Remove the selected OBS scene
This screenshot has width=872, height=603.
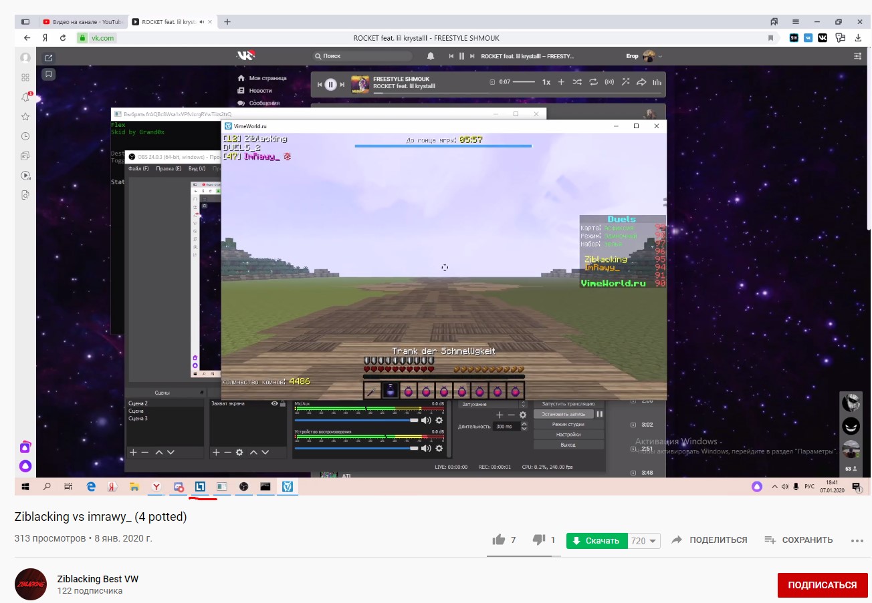[x=145, y=452]
